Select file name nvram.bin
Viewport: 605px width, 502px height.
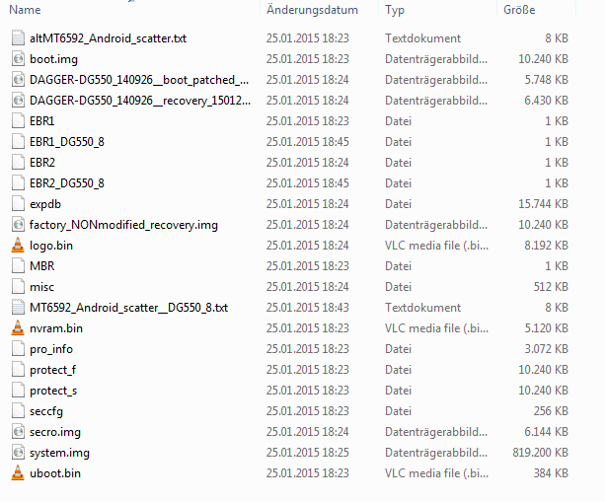click(x=56, y=328)
